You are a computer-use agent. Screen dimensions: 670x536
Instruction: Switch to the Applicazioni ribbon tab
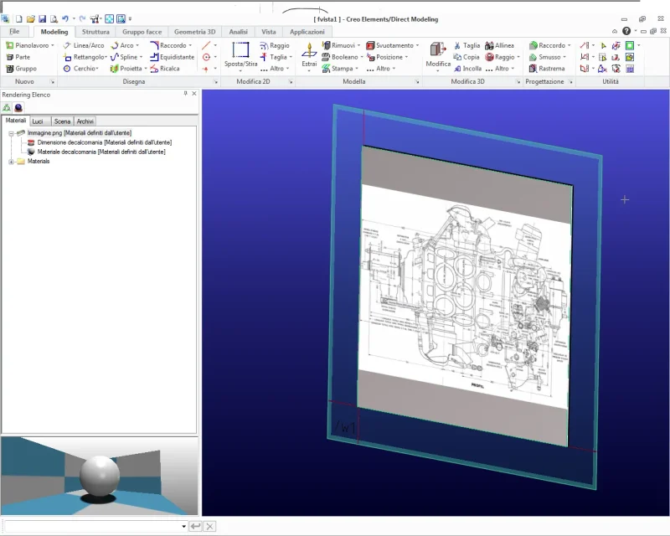pos(307,32)
